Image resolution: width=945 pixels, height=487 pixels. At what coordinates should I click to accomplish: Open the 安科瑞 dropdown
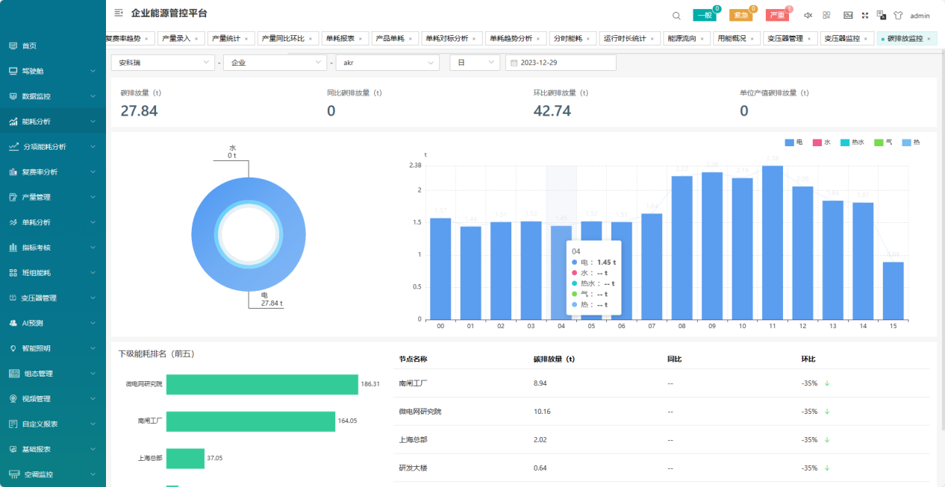point(163,63)
